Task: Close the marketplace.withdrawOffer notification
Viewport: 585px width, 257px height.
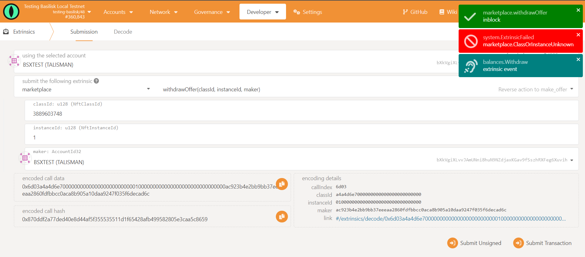Action: [x=578, y=10]
